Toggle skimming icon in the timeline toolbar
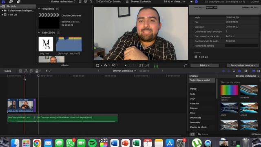 click(223, 71)
